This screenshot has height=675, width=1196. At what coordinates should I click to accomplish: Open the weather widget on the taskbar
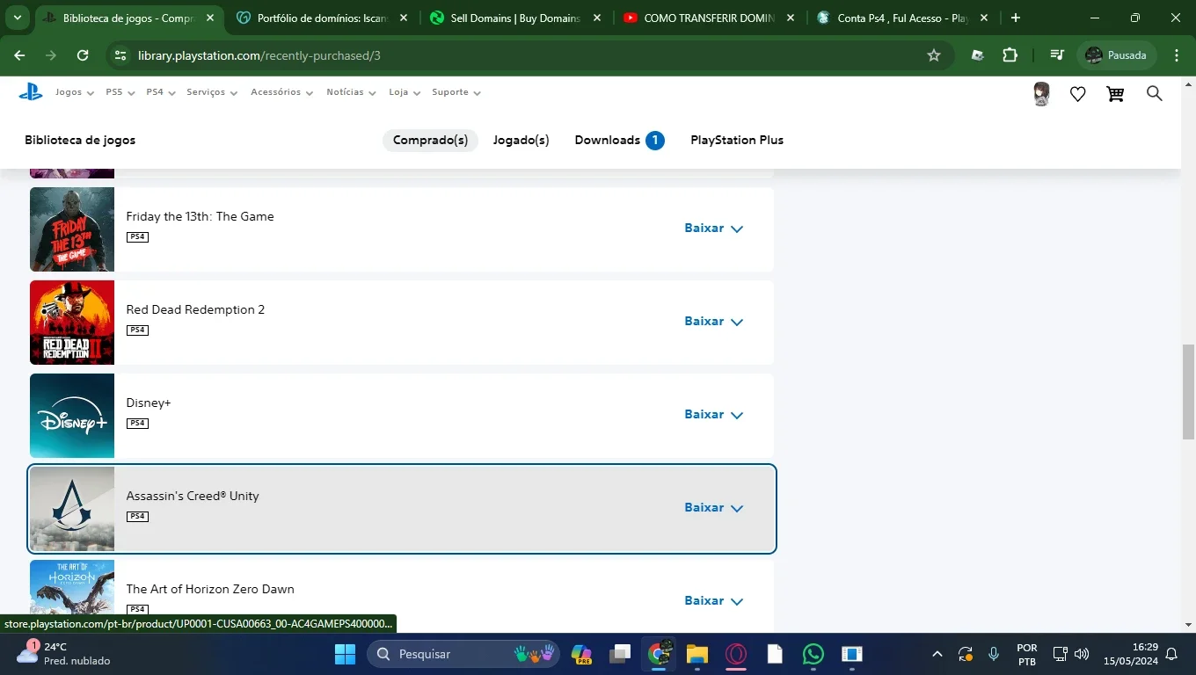(x=63, y=654)
